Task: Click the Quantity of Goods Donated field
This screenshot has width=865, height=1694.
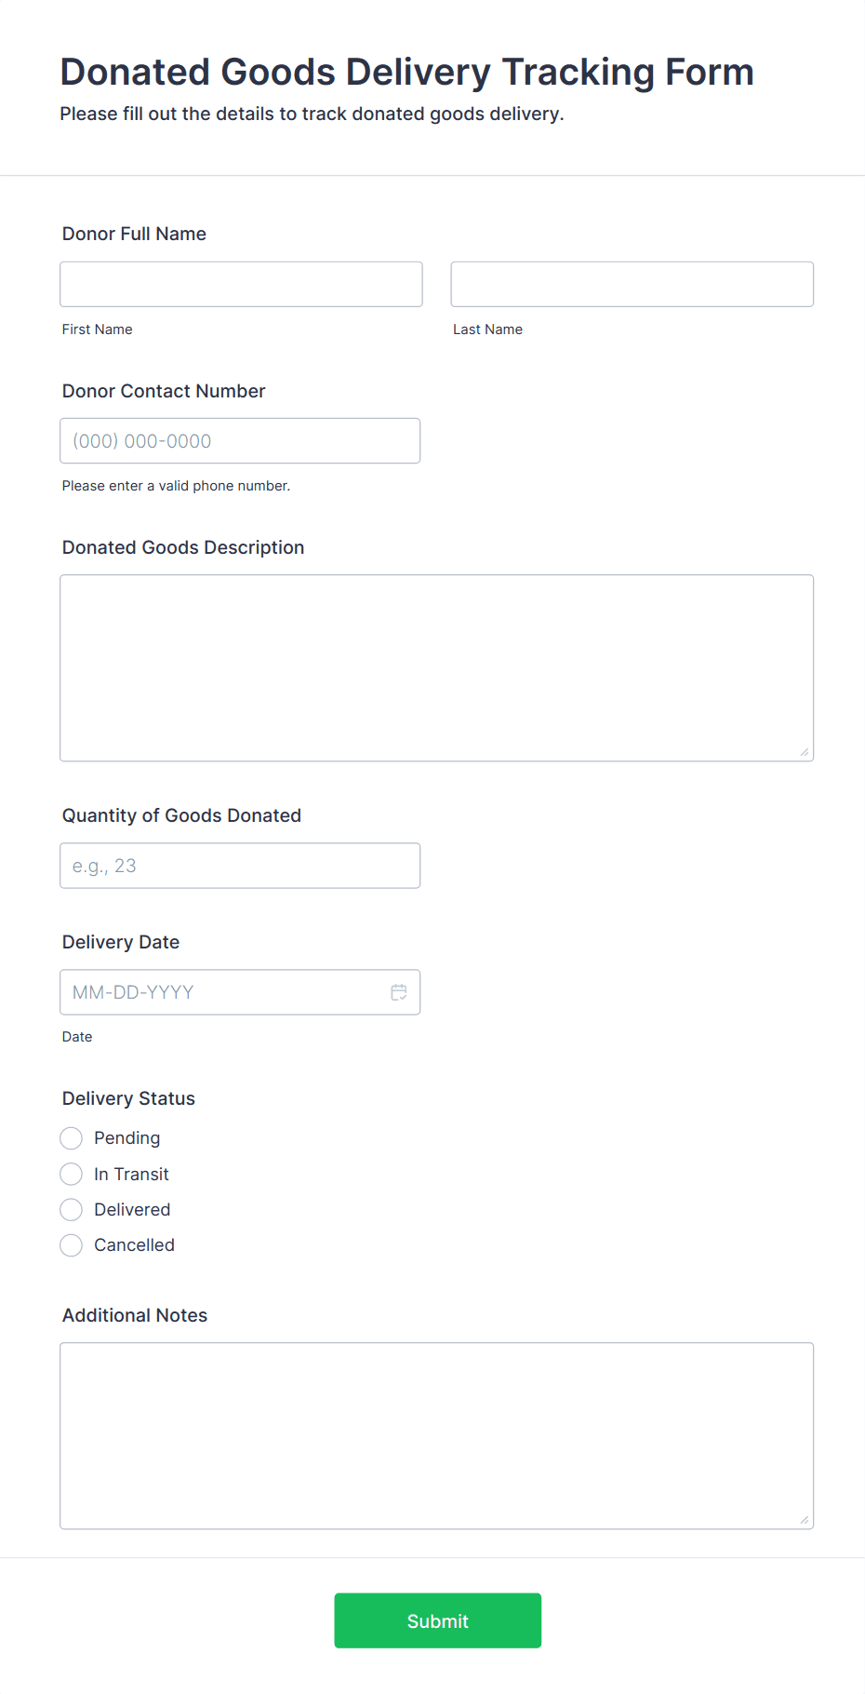Action: coord(240,865)
